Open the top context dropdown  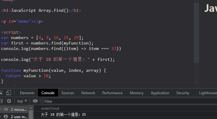(22, 101)
